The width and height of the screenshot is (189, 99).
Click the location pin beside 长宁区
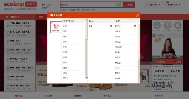135,26
